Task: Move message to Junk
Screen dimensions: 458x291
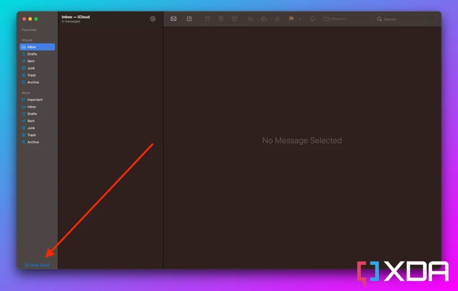Action: click(234, 19)
